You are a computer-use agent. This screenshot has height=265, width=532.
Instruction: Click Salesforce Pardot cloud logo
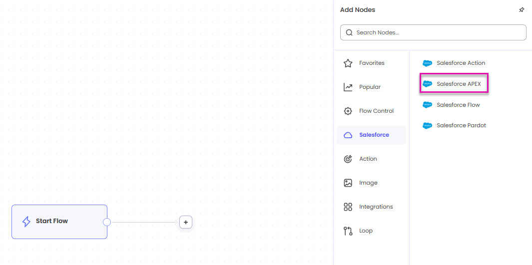[427, 126]
